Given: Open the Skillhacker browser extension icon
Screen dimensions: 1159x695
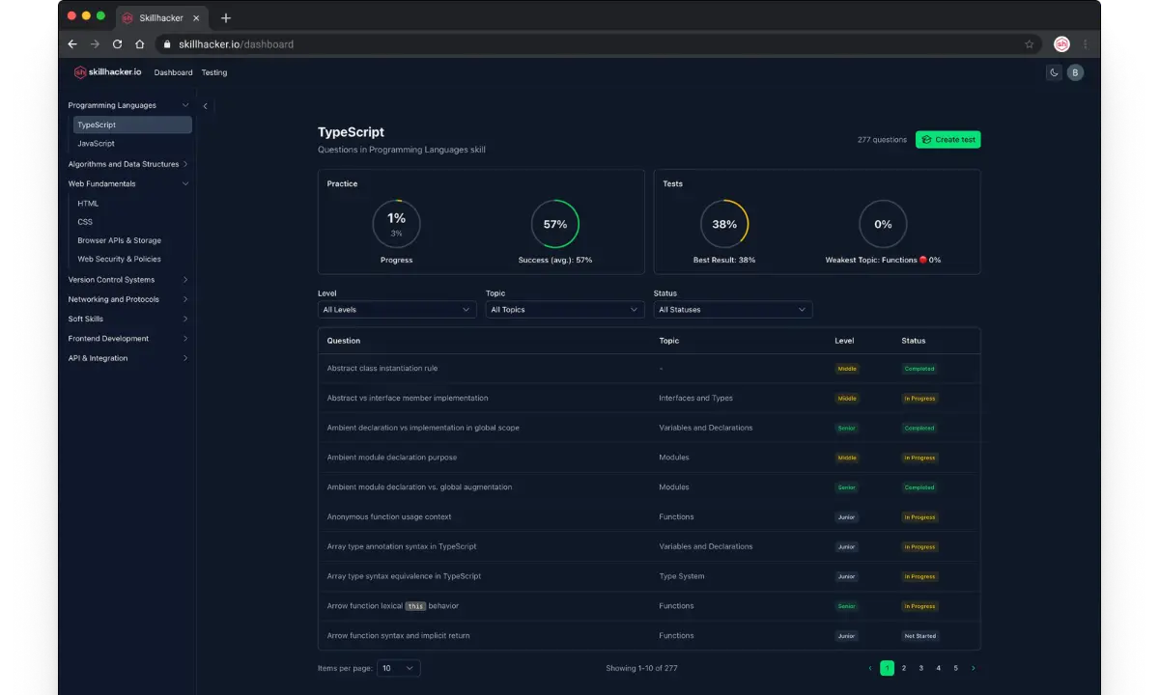Looking at the screenshot, I should tap(1061, 44).
